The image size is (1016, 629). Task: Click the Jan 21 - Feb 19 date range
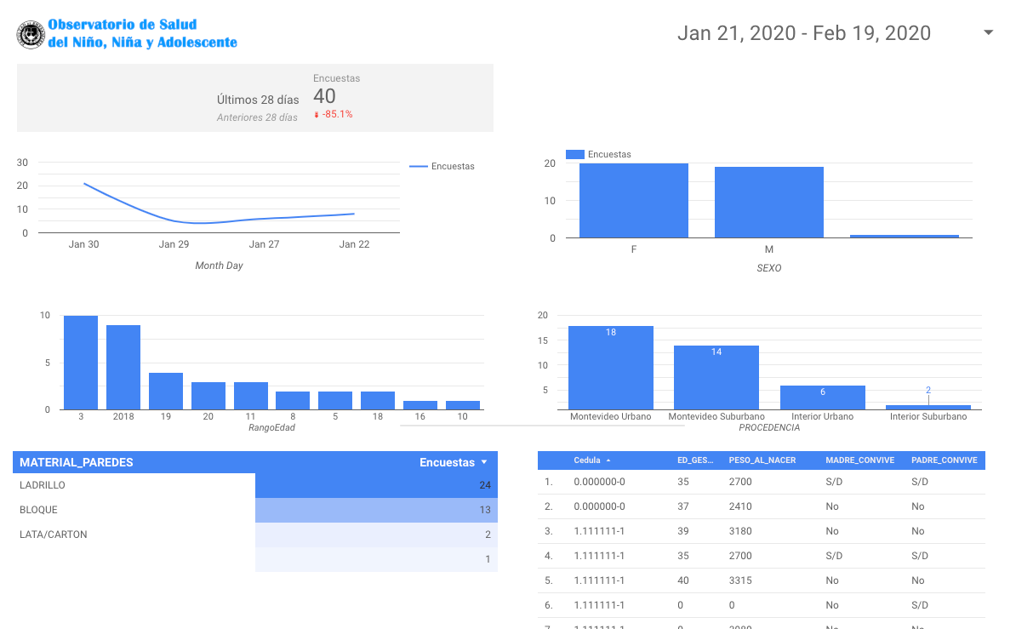(803, 33)
